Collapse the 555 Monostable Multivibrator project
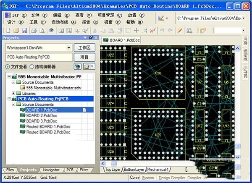The height and width of the screenshot is (183, 252). click(x=8, y=77)
